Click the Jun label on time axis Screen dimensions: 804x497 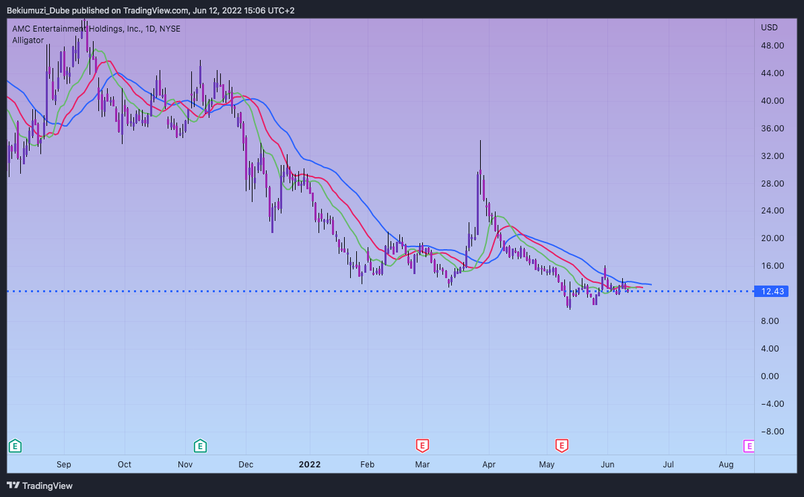(607, 464)
